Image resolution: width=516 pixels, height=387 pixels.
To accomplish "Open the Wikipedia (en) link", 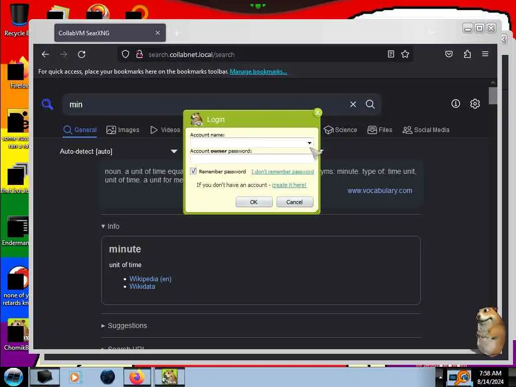I will point(150,279).
